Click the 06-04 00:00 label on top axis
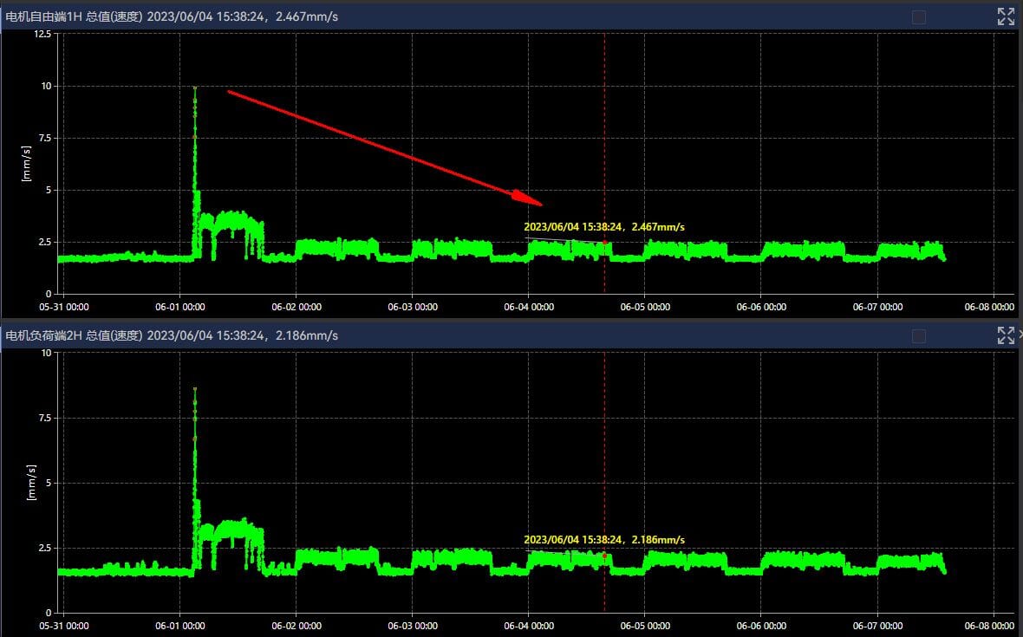Viewport: 1023px width, 637px height. tap(528, 306)
